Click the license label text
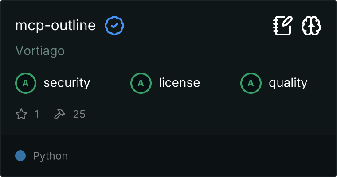The width and height of the screenshot is (337, 177). pos(179,83)
